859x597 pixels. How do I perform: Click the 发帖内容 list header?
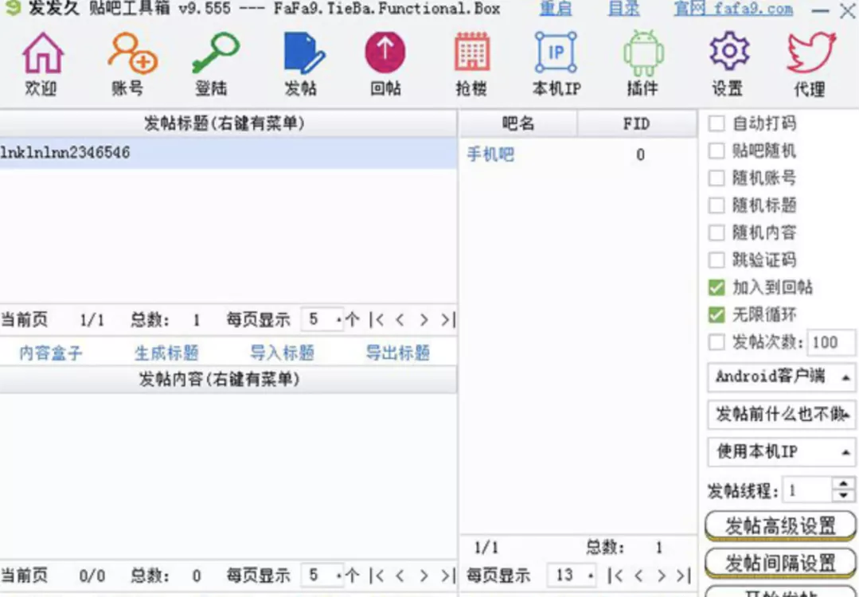[x=228, y=380]
